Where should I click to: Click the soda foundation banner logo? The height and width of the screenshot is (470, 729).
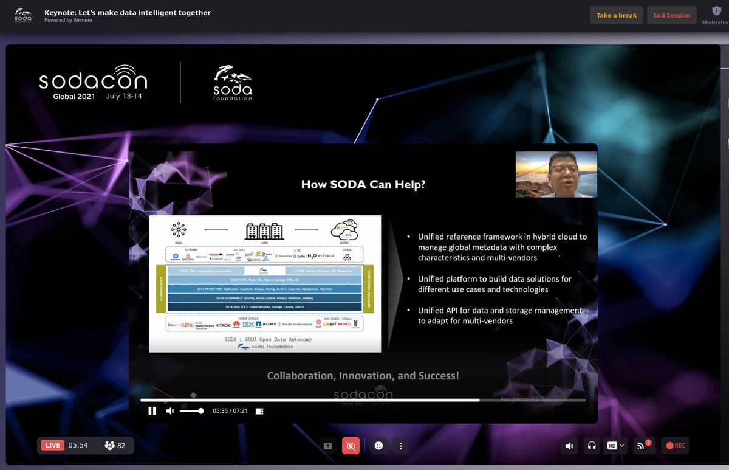[x=233, y=82]
